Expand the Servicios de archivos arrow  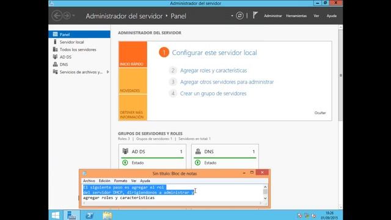[108, 72]
